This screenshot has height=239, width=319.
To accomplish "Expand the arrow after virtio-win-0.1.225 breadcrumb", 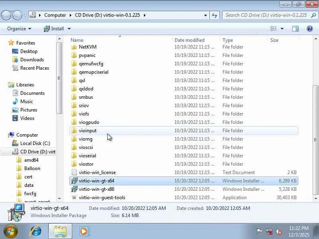I will pyautogui.click(x=145, y=15).
